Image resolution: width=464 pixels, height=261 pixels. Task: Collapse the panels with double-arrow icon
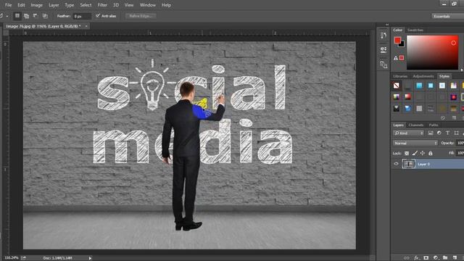coord(387,25)
